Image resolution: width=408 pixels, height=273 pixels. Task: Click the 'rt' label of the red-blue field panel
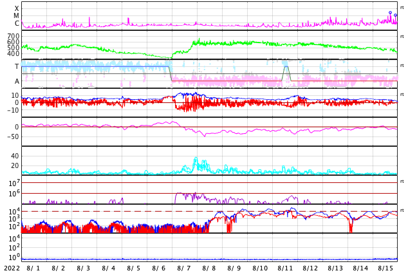pyautogui.click(x=402, y=95)
